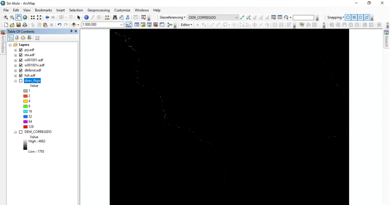Click the Snapping menu button
The width and height of the screenshot is (391, 205).
click(335, 18)
